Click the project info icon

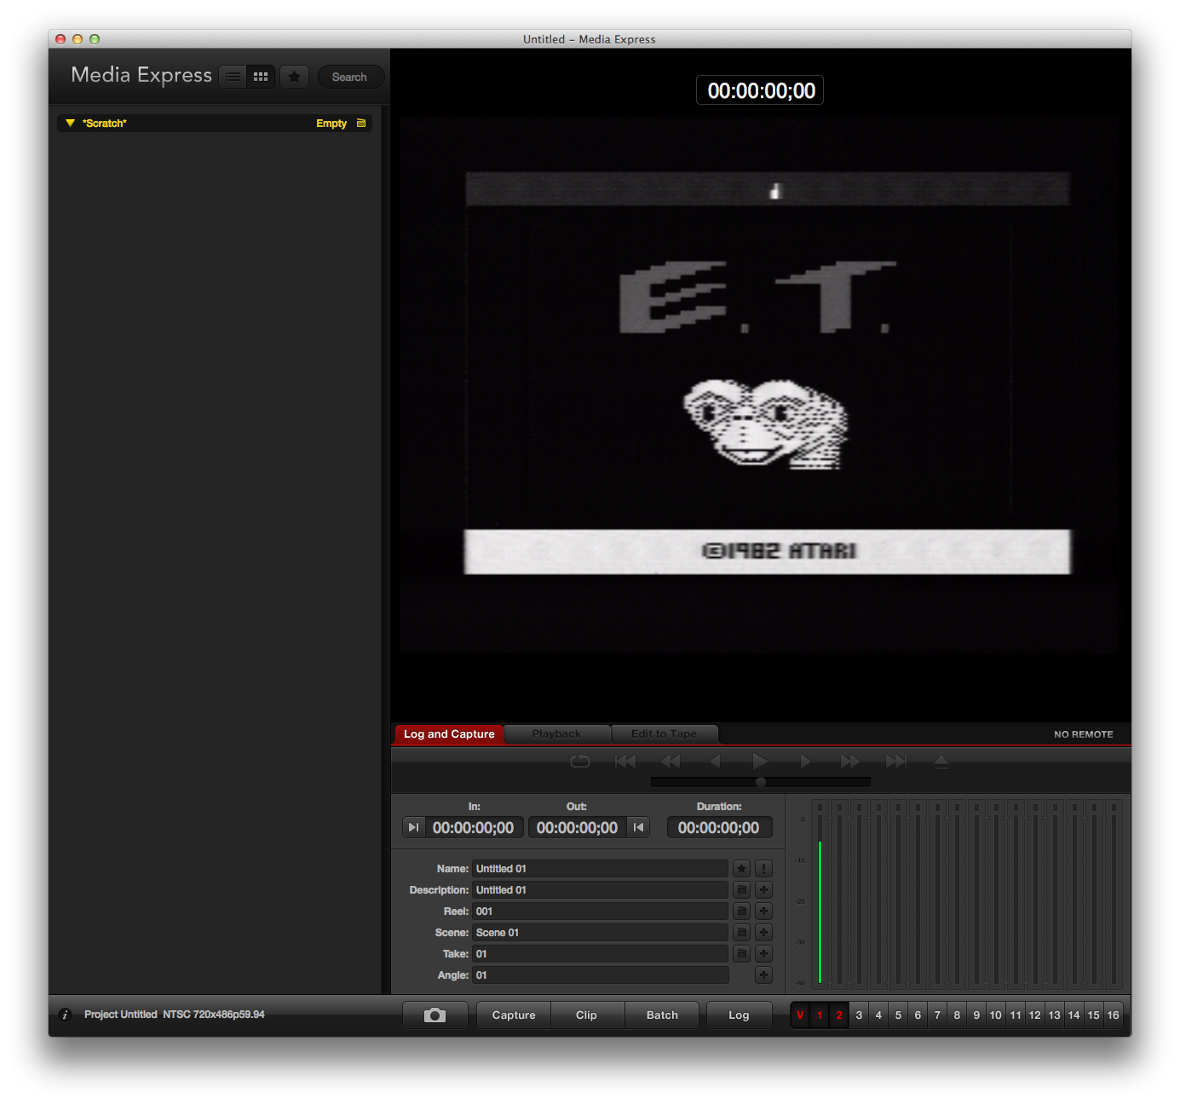click(x=65, y=1015)
